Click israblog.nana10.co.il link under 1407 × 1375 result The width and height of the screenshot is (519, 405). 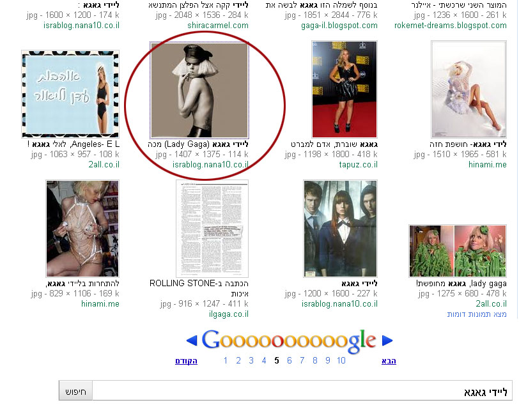click(210, 164)
